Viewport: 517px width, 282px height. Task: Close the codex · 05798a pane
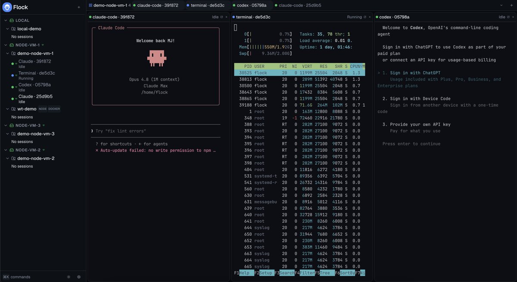[x=513, y=17]
